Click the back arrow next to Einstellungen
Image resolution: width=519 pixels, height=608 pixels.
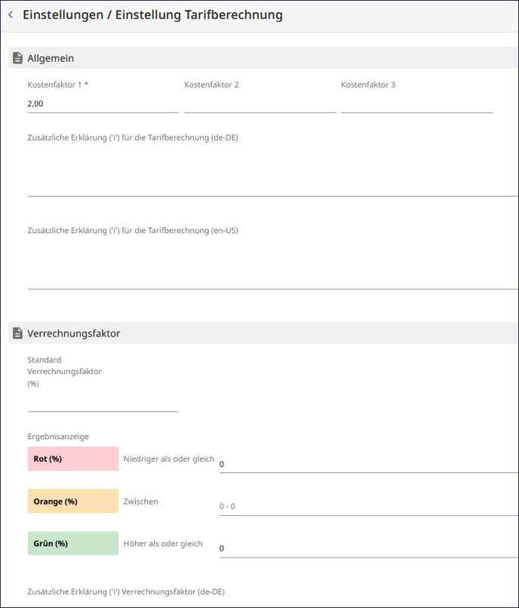pos(11,15)
